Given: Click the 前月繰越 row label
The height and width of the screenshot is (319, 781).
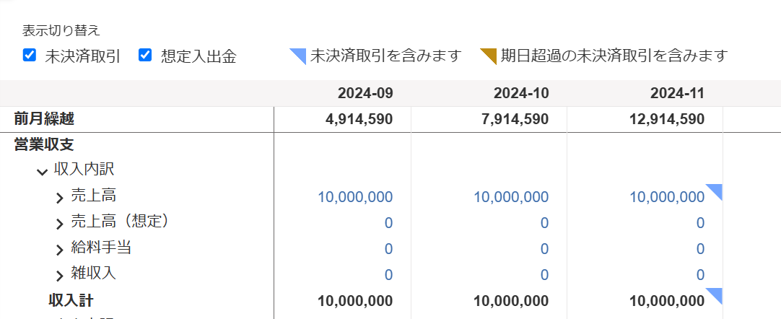Looking at the screenshot, I should coord(44,118).
